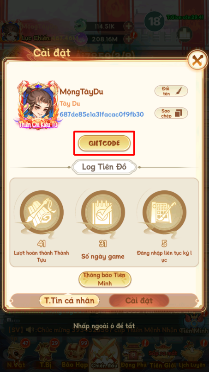Open the GIFTCODE entry button
Viewport: 209px width, 372px height.
click(104, 143)
